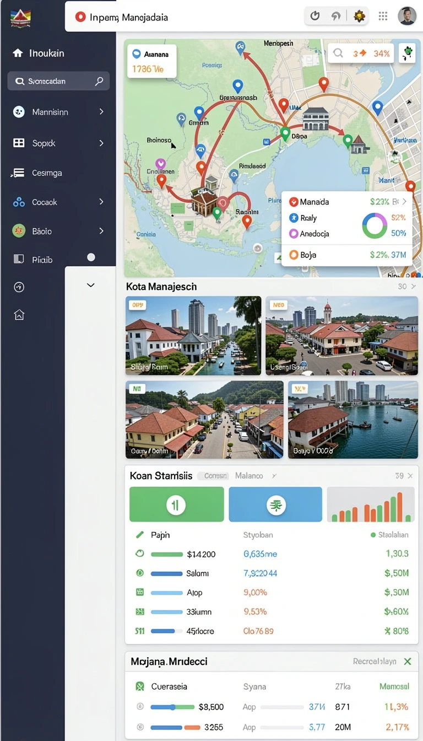
Task: Close the Koan Stamsiis panel
Action: pos(410,475)
